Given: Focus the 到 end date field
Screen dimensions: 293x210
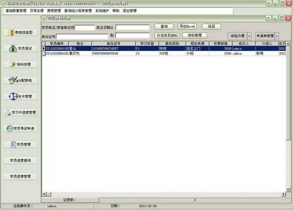Looking at the screenshot, I should (132, 35).
